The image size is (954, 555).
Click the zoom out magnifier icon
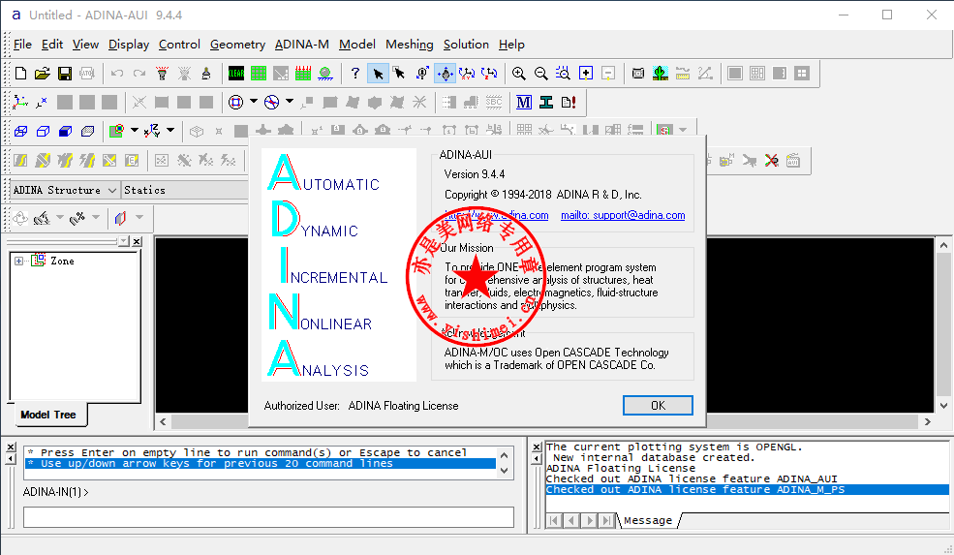pos(540,74)
